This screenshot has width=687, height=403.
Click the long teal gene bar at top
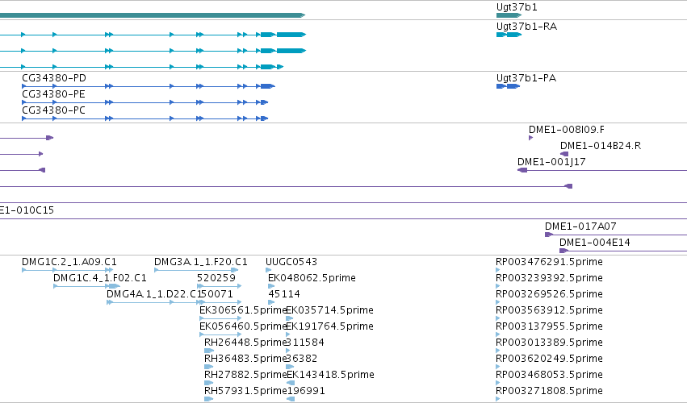click(x=153, y=15)
